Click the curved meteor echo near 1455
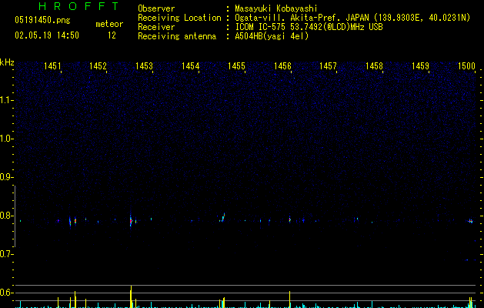The width and height of the screenshot is (484, 308). (x=222, y=217)
